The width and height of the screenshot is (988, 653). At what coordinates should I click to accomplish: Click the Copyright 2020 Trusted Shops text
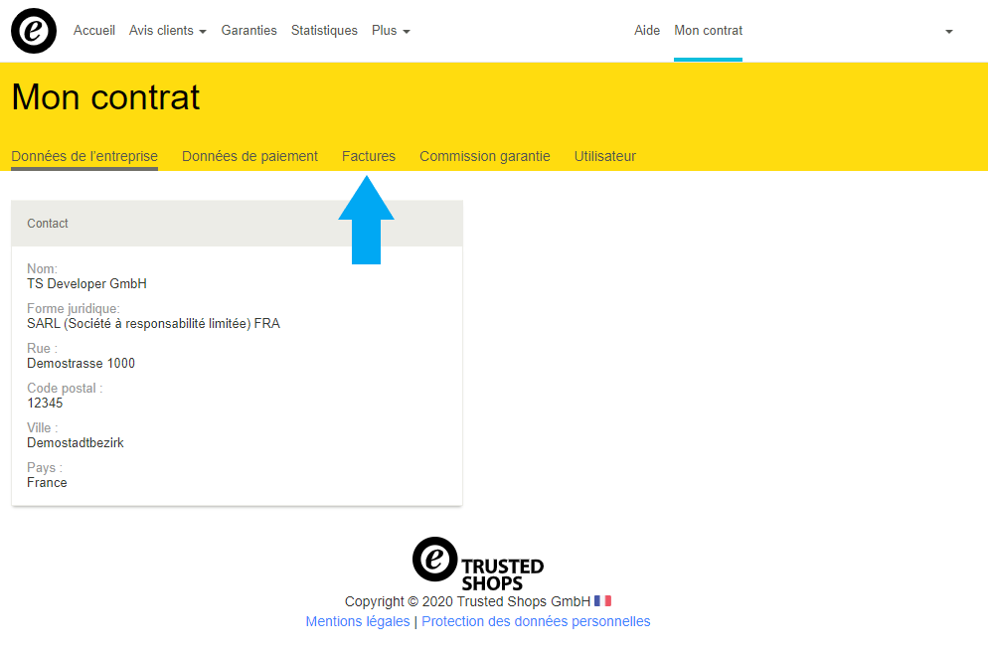pos(467,601)
